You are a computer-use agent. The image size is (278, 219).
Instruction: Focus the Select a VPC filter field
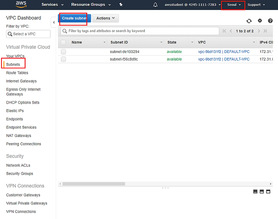[x=28, y=34]
